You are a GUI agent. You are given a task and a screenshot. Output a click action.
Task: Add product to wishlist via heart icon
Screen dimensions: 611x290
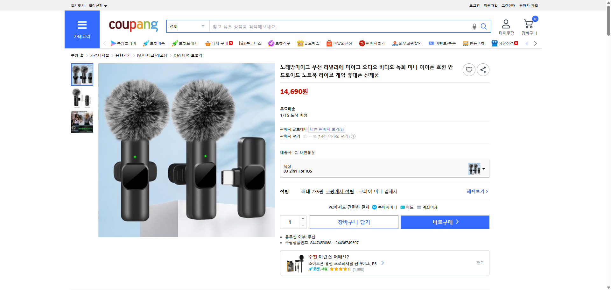[x=468, y=69]
